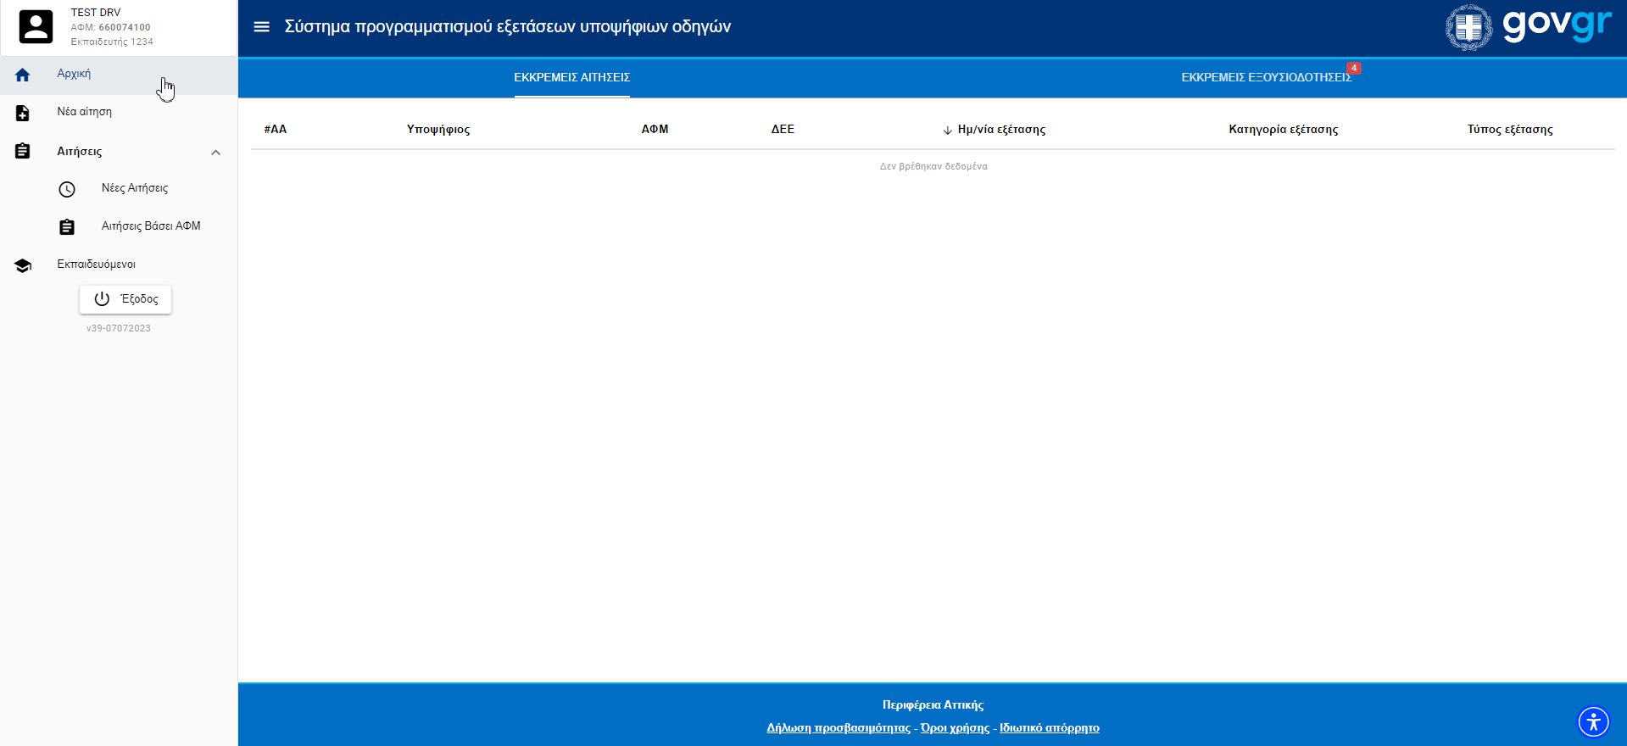The image size is (1627, 746).
Task: Click the user profile avatar icon
Action: (36, 27)
